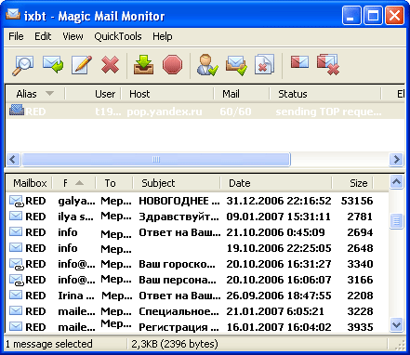Click the message list vertical scrollbar thumb
The width and height of the screenshot is (410, 355).
coord(397,221)
